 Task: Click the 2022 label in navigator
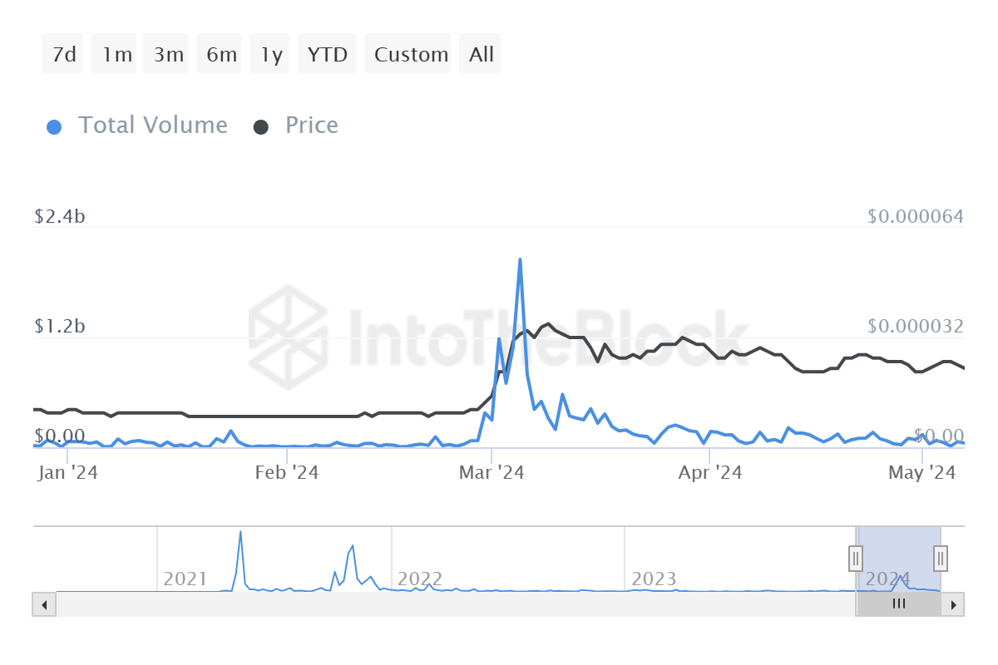(x=421, y=579)
